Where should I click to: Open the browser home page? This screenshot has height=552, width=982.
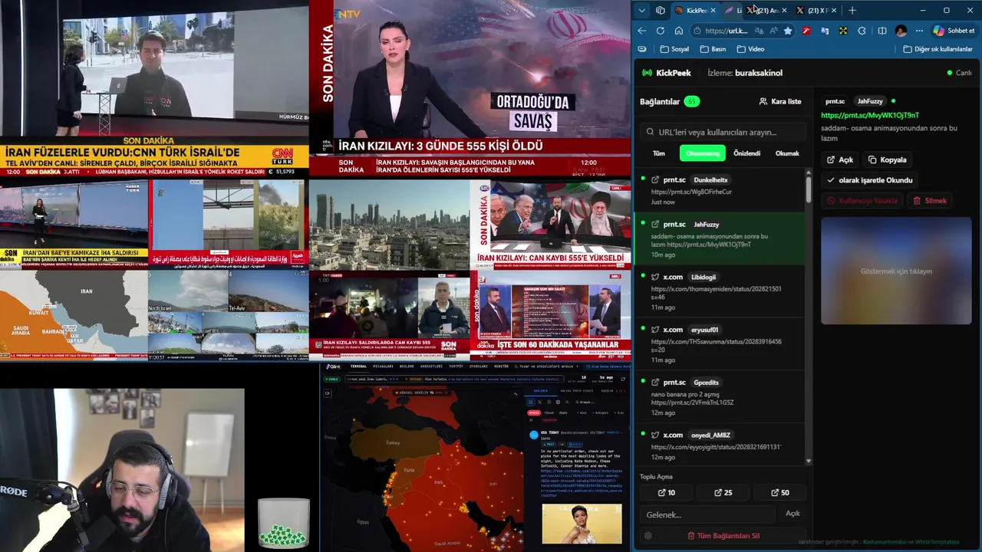click(x=678, y=31)
